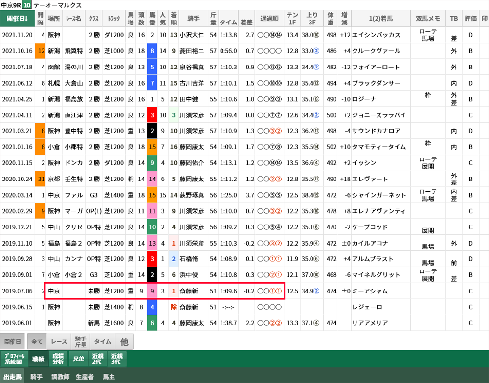Click the time 0:56.0 cell

tap(228, 51)
